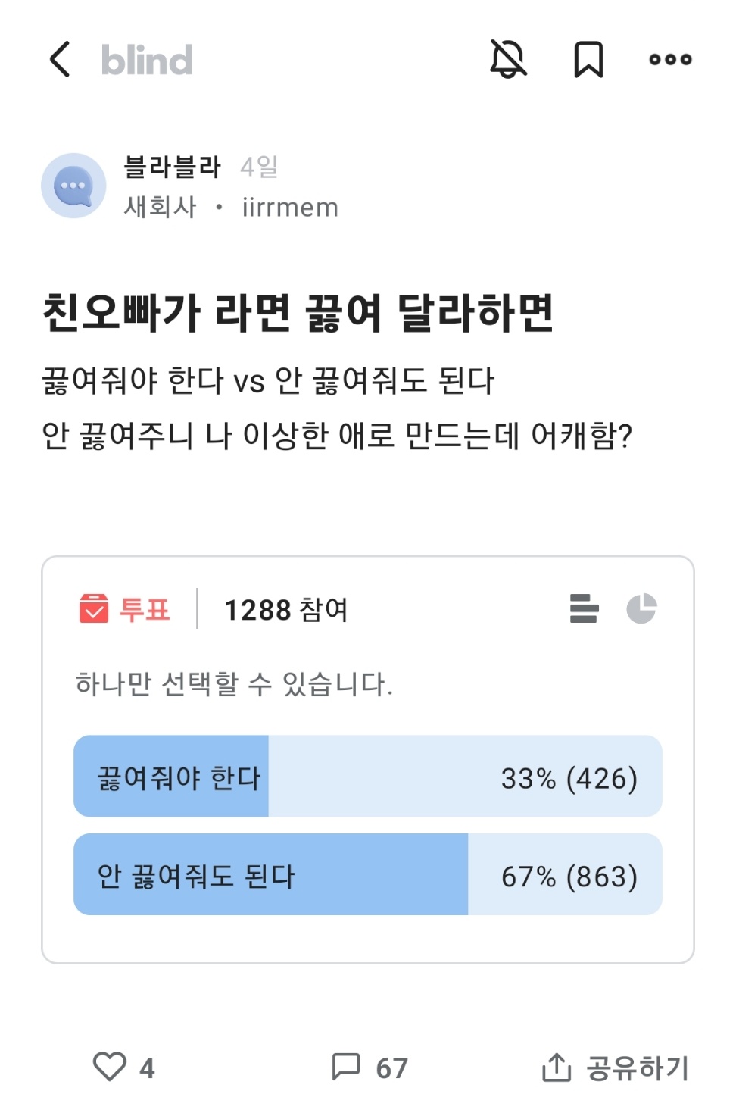This screenshot has height=1116, width=736.
Task: Tap the blind logo
Action: (147, 60)
